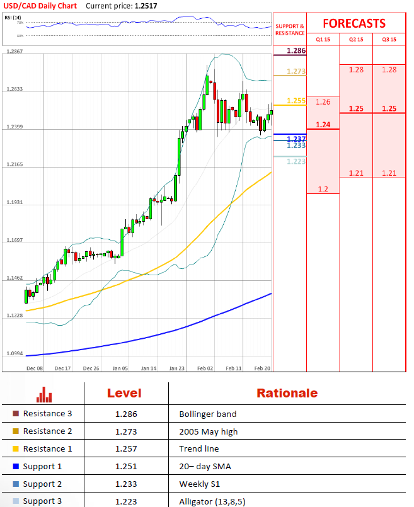Image resolution: width=414 pixels, height=507 pixels.
Task: Click Q3 15 bold forecast 1.25
Action: coord(389,108)
